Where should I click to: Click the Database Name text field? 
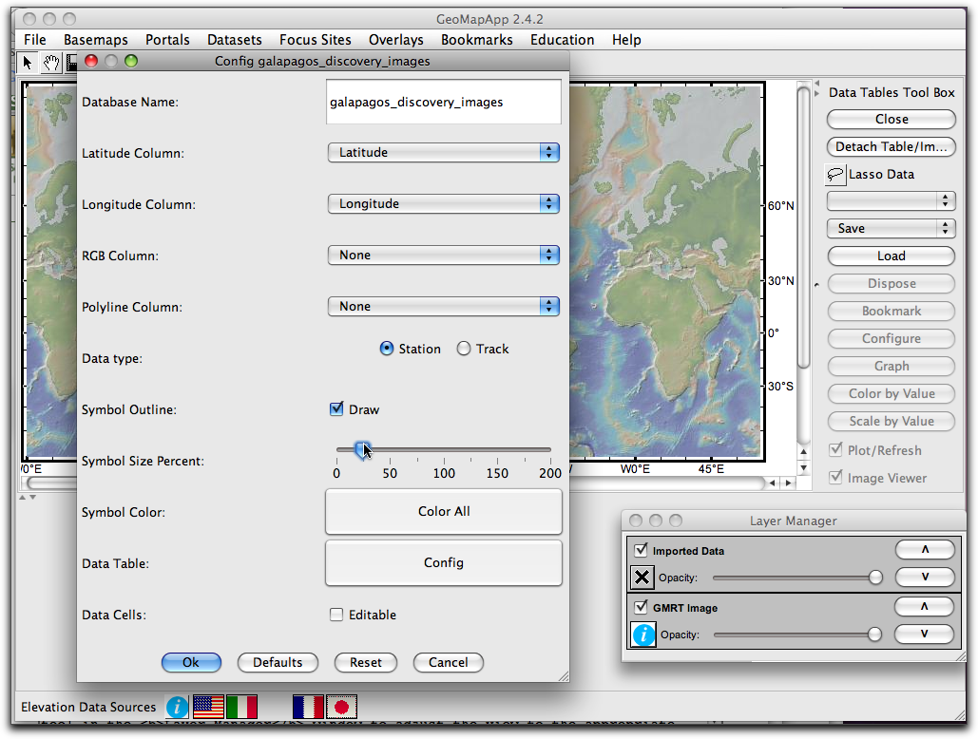pos(443,102)
